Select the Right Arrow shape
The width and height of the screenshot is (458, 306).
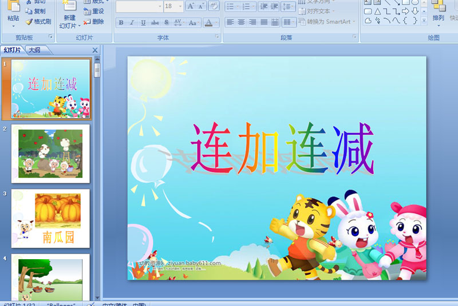[405, 11]
